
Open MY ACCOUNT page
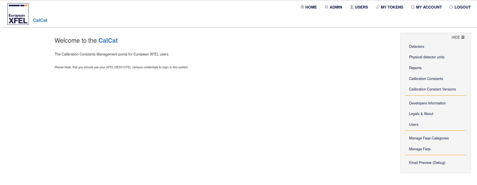429,7
